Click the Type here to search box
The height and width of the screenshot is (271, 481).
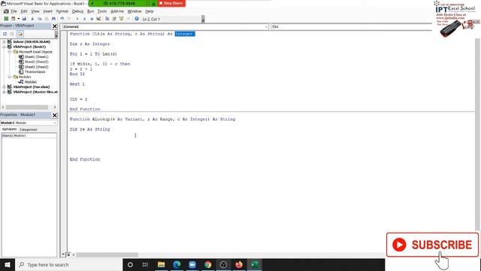68,264
